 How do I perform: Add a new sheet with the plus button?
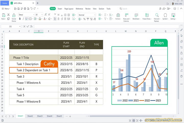(70, 116)
